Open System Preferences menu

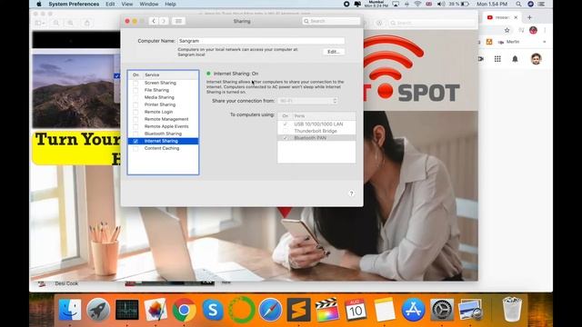pyautogui.click(x=74, y=4)
